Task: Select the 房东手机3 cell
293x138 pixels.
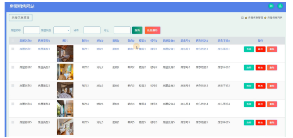Action: (x=224, y=86)
